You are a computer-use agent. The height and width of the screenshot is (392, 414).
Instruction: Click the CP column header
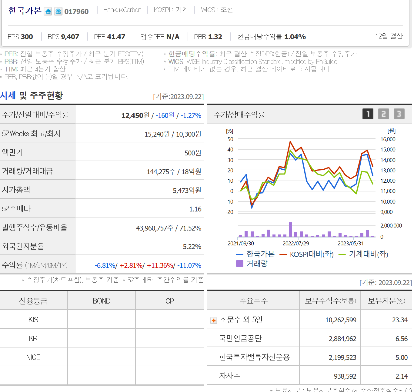tap(170, 301)
